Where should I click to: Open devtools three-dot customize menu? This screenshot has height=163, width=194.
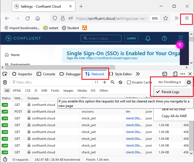point(183,74)
